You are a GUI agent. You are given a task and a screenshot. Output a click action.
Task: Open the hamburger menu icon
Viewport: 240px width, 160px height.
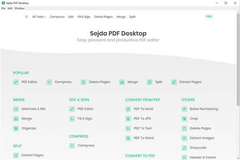pyautogui.click(x=27, y=17)
